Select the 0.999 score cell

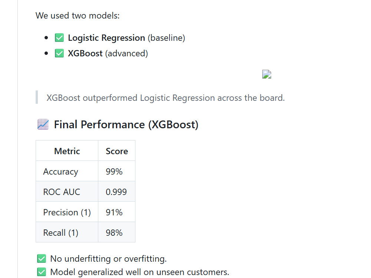pyautogui.click(x=116, y=192)
